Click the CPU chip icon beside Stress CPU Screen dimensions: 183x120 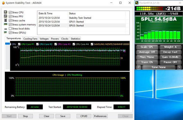[x=5, y=12]
